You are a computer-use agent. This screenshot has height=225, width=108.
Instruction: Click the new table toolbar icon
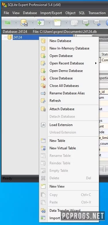tap(57, 23)
